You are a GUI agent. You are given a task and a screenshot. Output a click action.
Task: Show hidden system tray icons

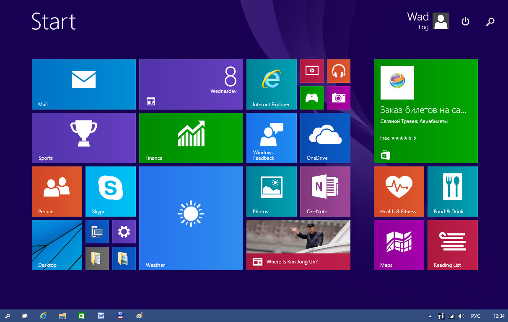(430, 316)
